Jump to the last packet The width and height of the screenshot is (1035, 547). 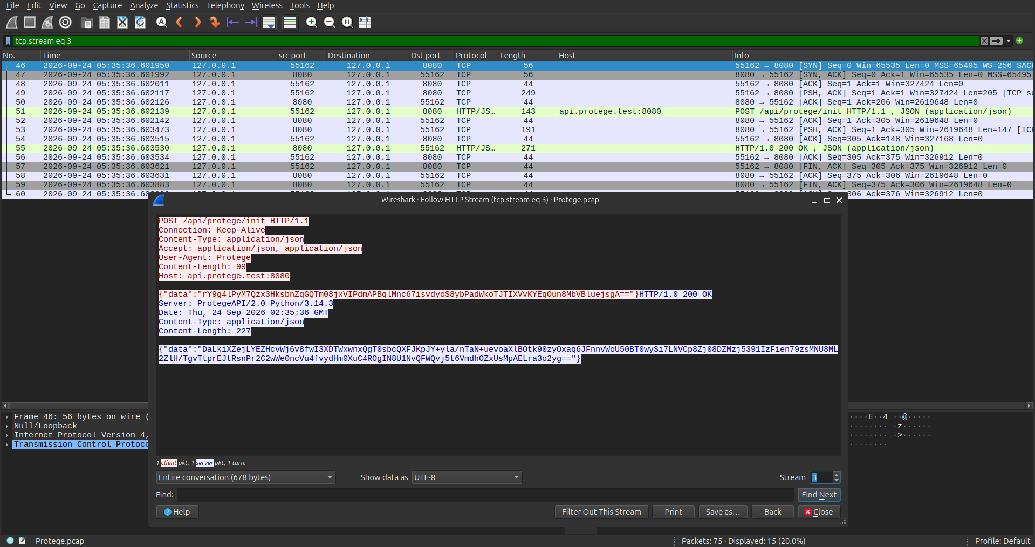pos(250,22)
